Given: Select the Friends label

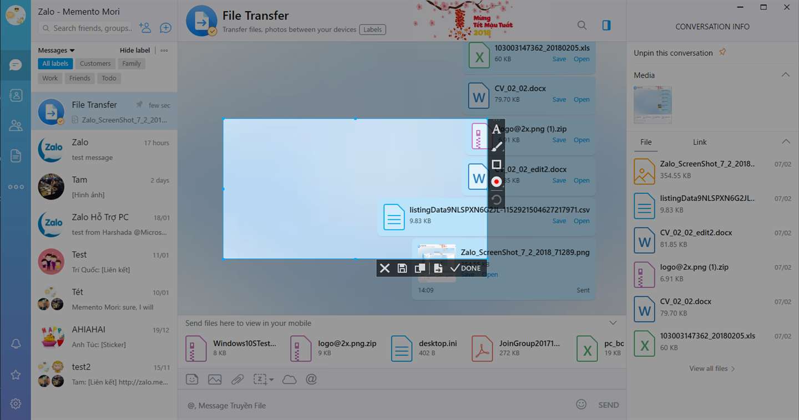Looking at the screenshot, I should click(79, 78).
